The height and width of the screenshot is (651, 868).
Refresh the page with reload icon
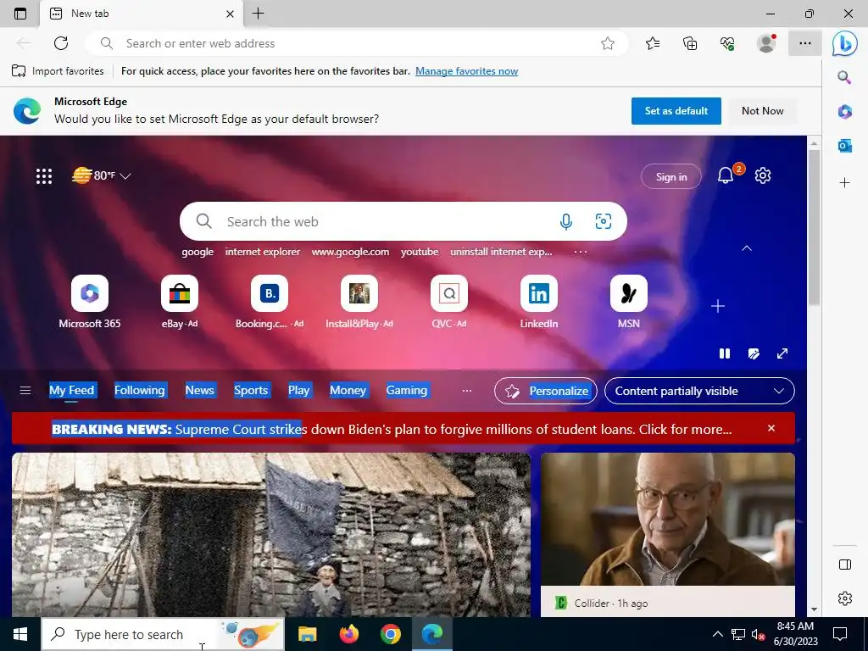(x=61, y=43)
